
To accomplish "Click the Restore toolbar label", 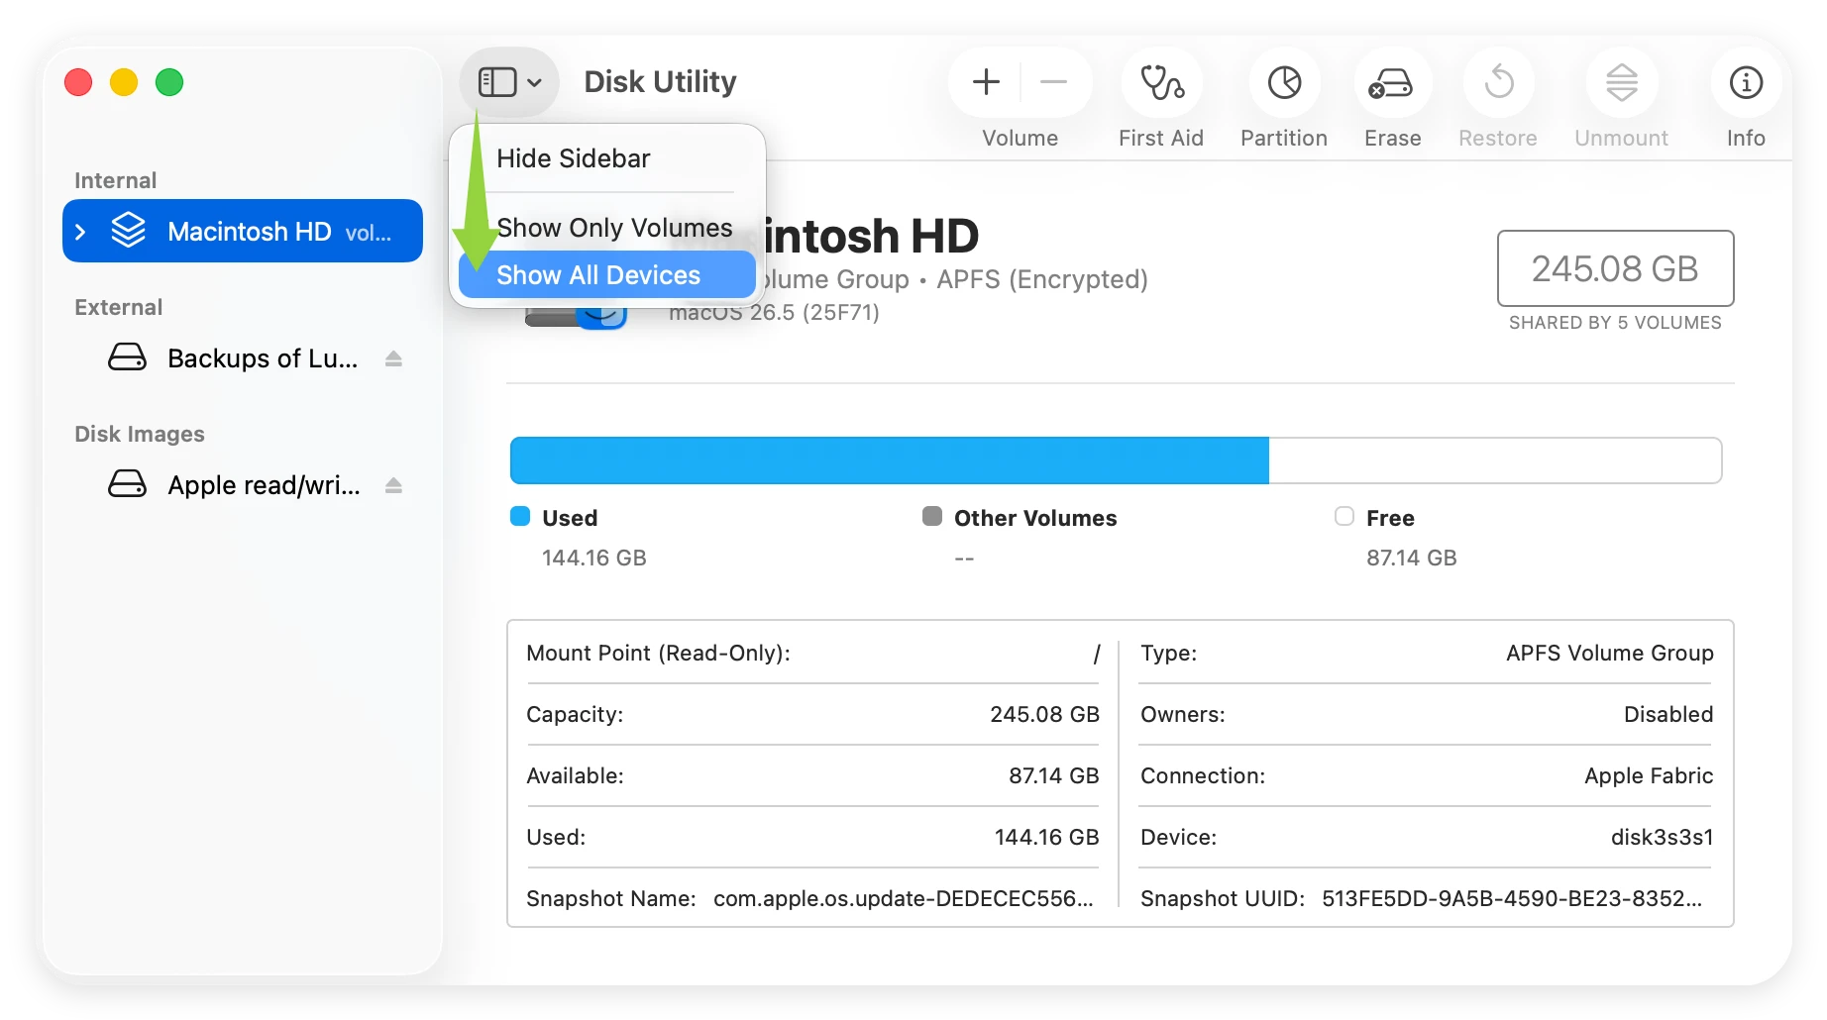I will tap(1498, 139).
